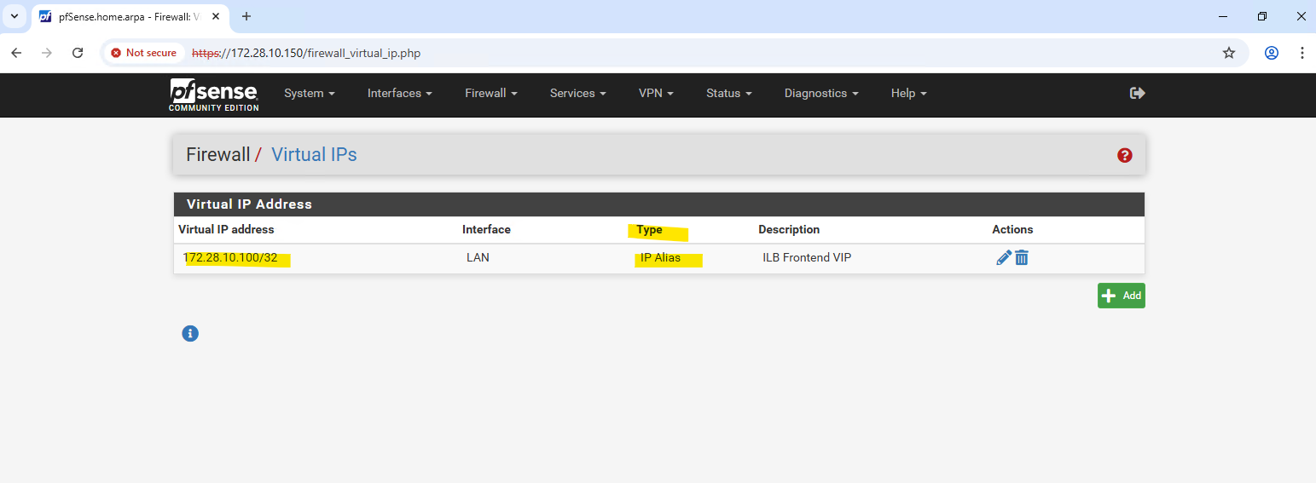Go back with browser back arrow
The height and width of the screenshot is (483, 1316).
tap(16, 53)
